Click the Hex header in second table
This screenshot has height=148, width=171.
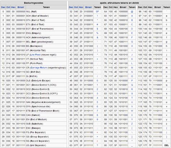pyautogui.click(x=81, y=7)
